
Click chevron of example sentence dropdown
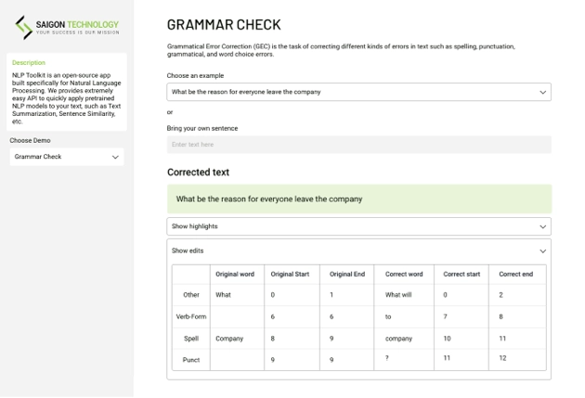(x=542, y=93)
